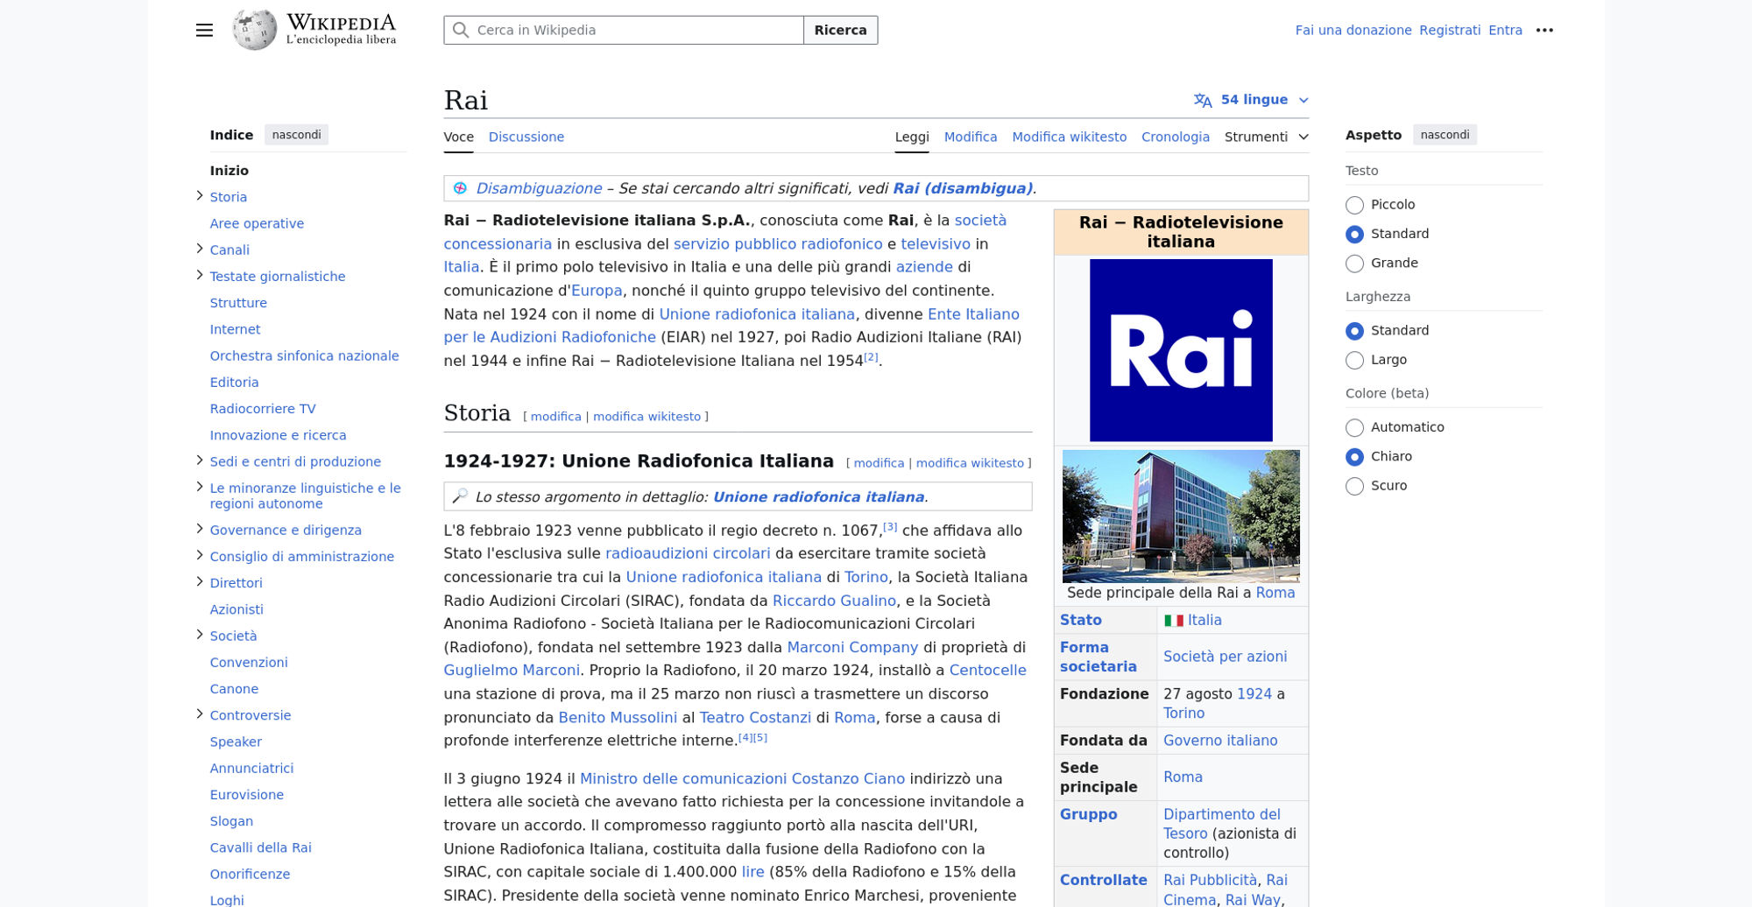Select Grande text size
Screen dimensions: 1752x907
point(1354,263)
